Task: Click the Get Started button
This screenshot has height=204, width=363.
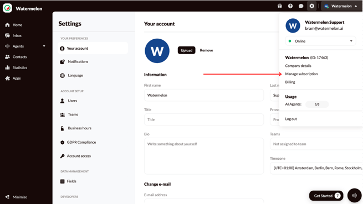Action: pos(326,196)
